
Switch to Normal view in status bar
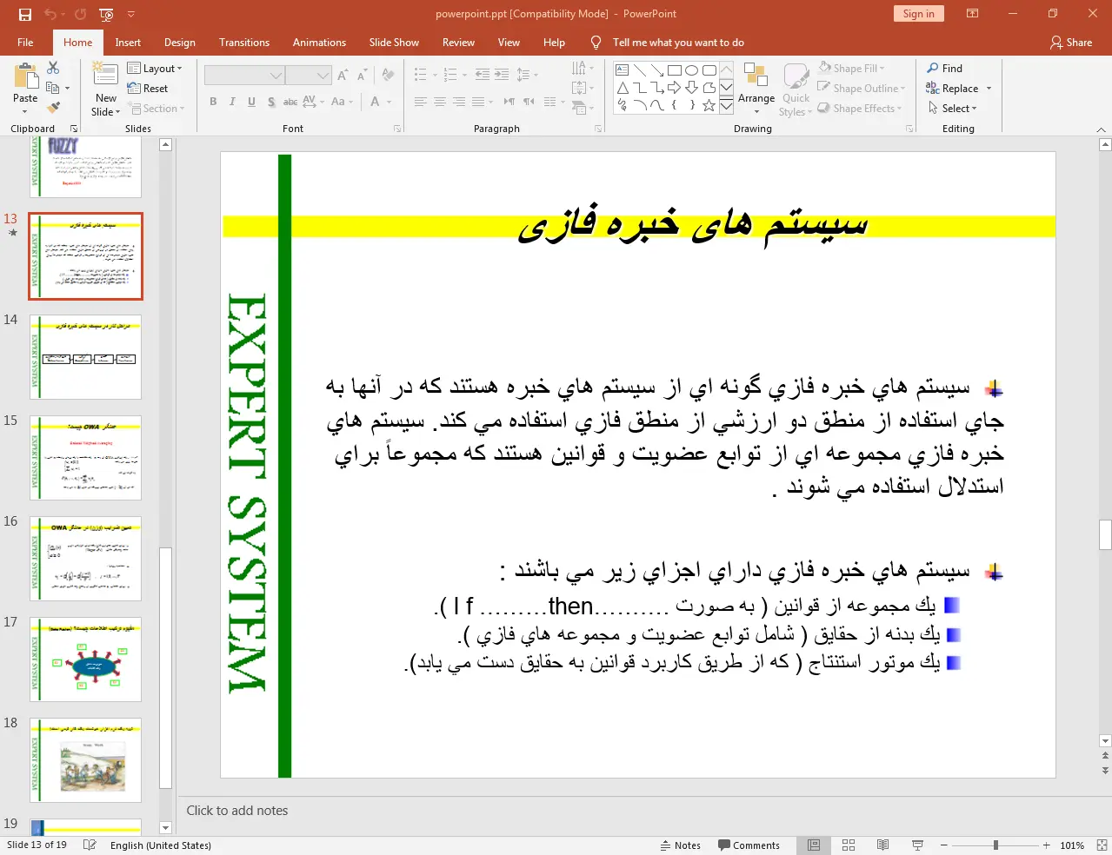click(814, 845)
